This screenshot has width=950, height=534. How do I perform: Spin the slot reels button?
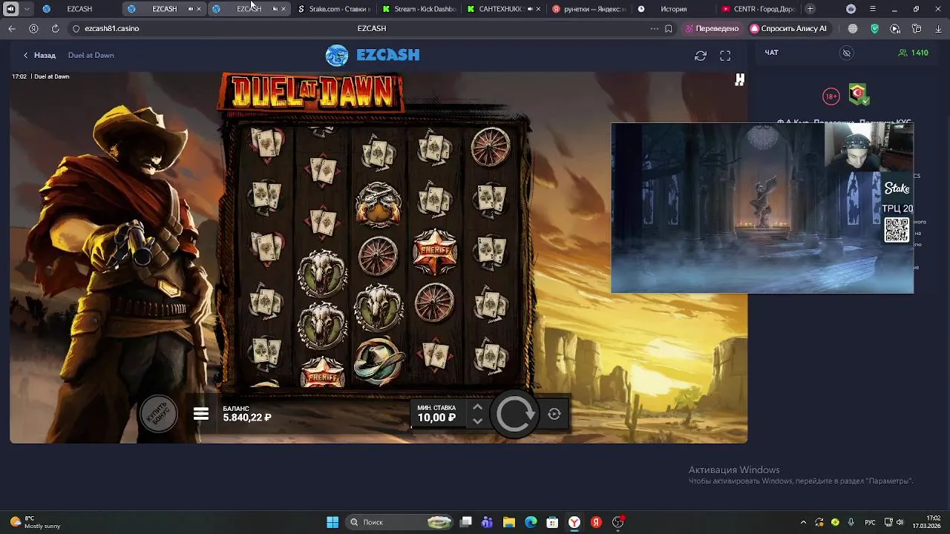(514, 414)
